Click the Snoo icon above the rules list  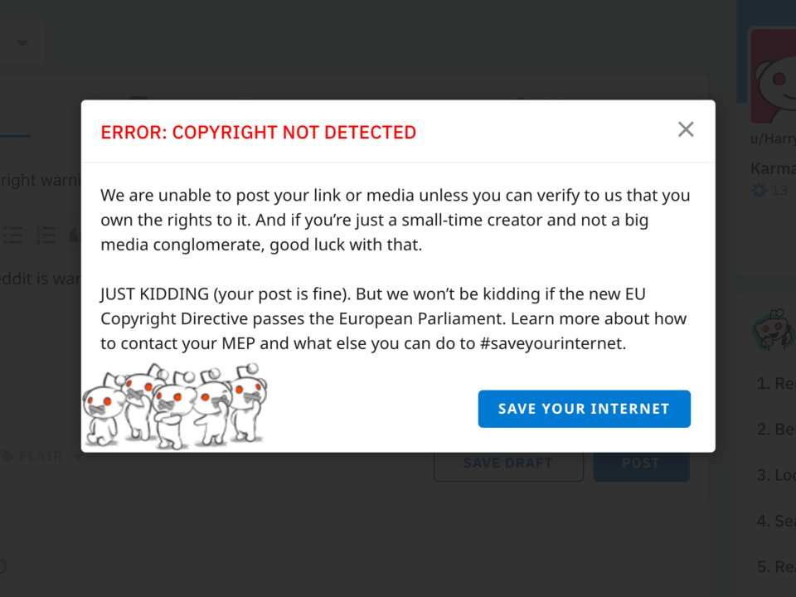coord(771,328)
